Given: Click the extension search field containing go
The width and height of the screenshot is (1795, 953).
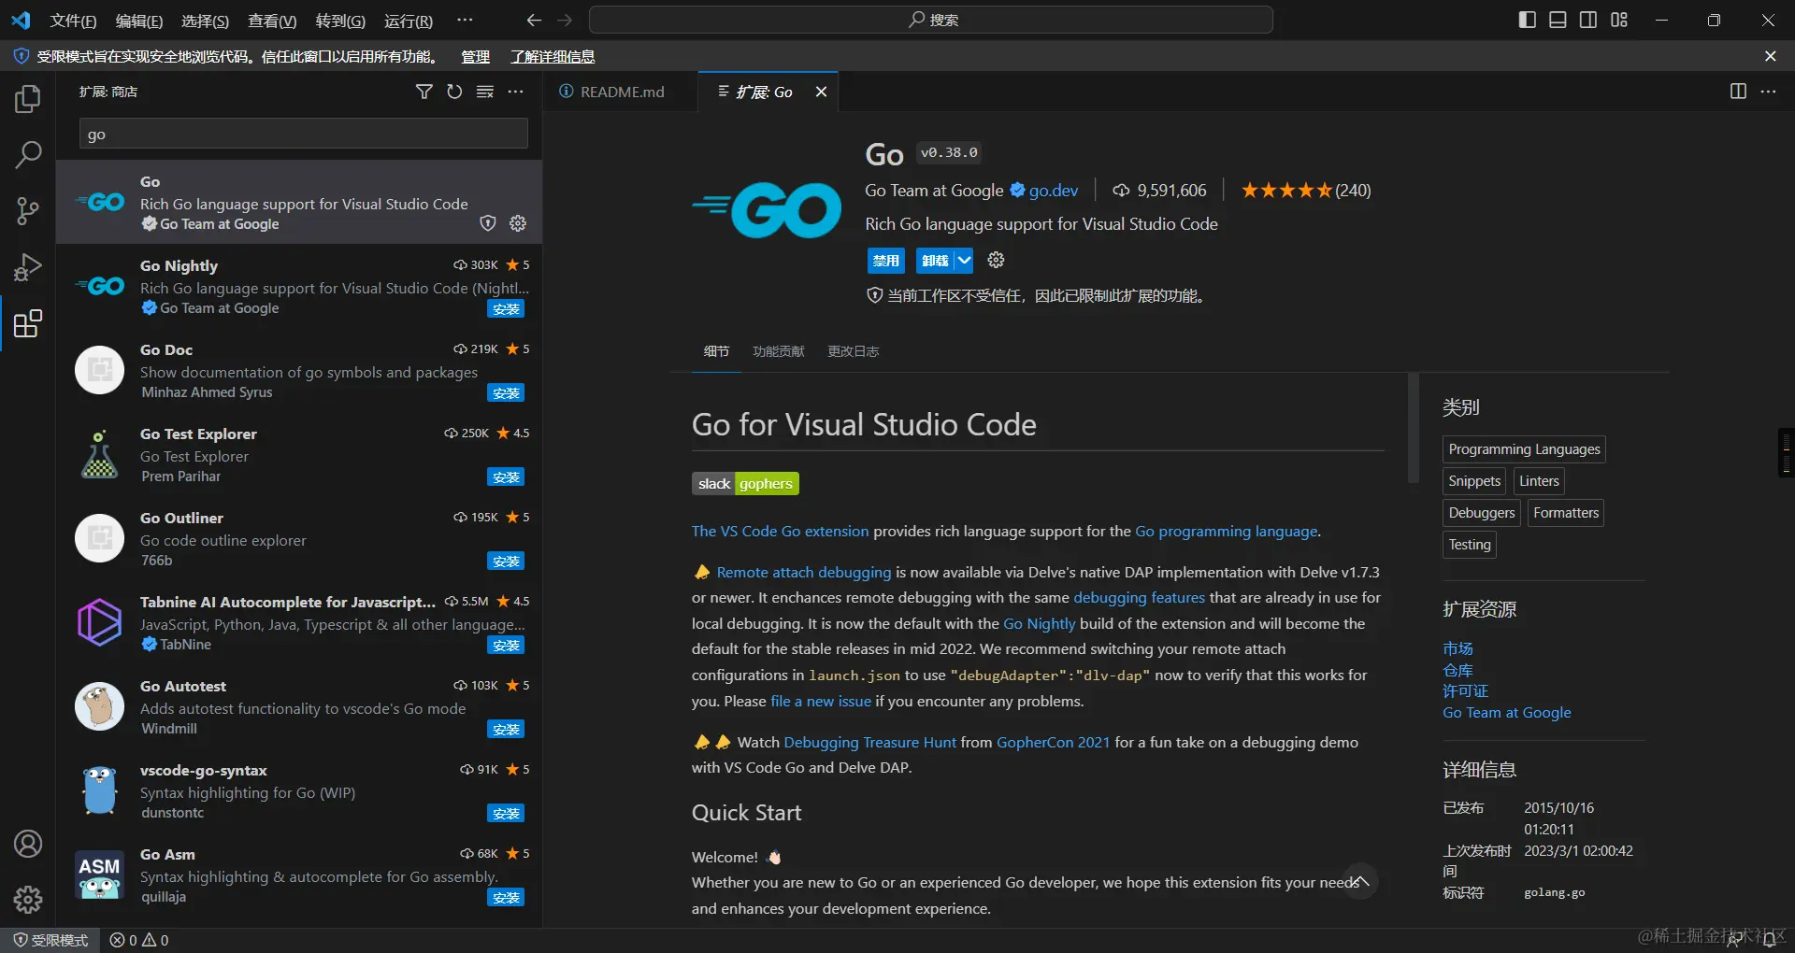Looking at the screenshot, I should [x=304, y=134].
